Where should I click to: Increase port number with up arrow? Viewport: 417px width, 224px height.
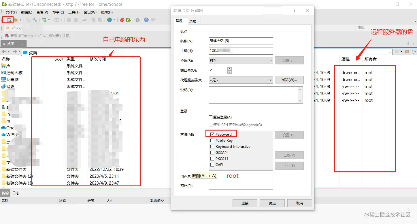230,69
